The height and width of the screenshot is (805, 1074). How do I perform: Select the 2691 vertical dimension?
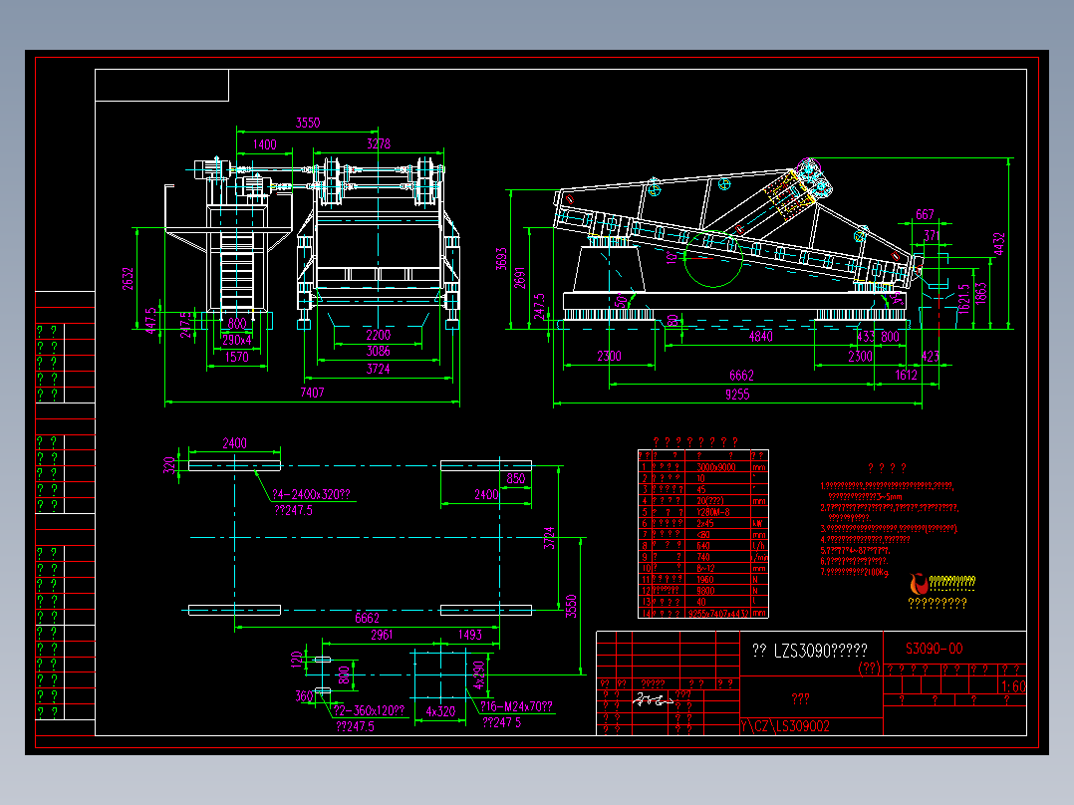(520, 278)
